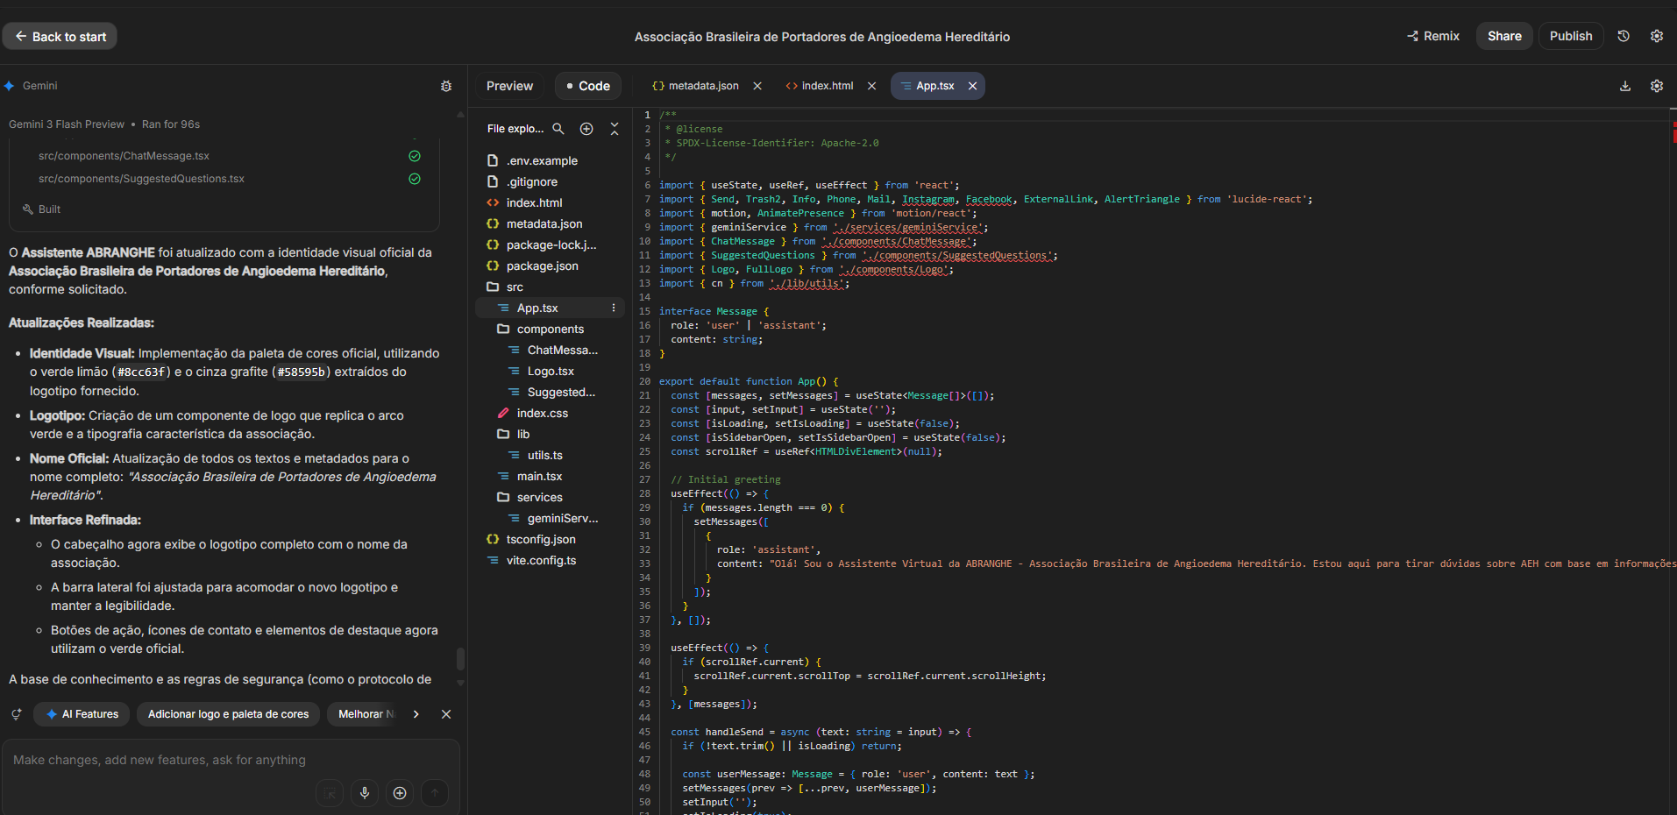This screenshot has height=815, width=1677.
Task: Open the index.html editor tab
Action: click(x=825, y=85)
